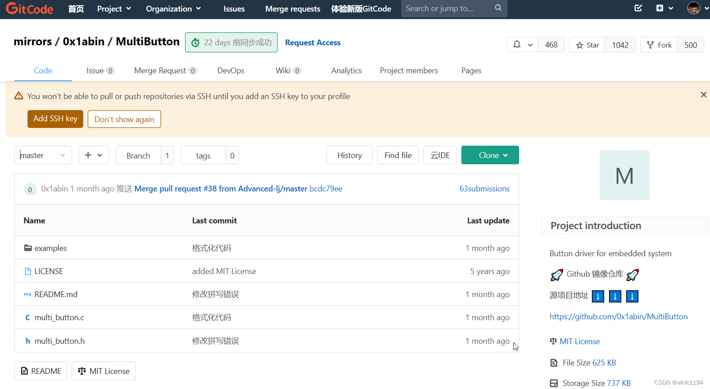710x389 pixels.
Task: Go to 首页 home link
Action: click(x=76, y=8)
